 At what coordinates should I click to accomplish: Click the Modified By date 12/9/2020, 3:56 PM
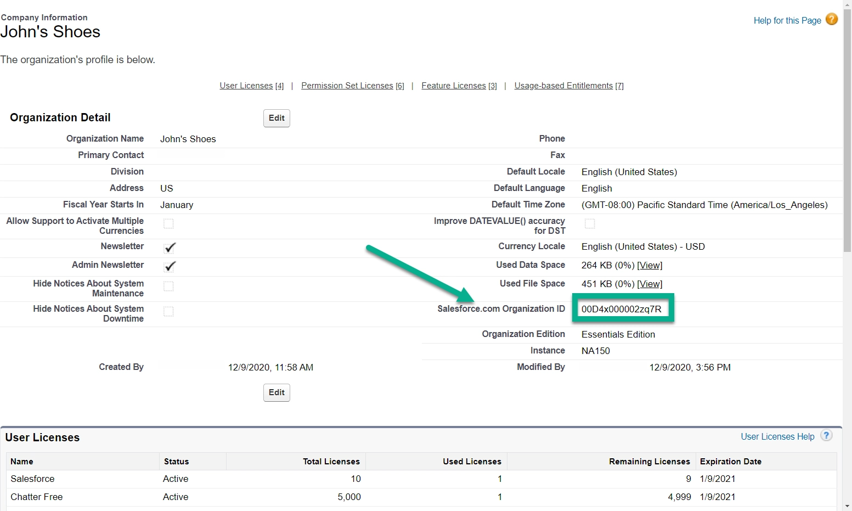coord(690,367)
